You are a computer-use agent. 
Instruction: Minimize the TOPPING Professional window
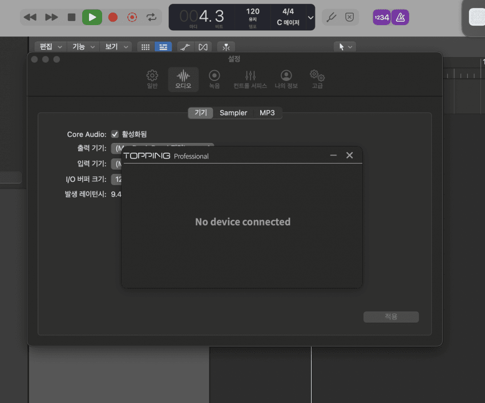(x=333, y=155)
